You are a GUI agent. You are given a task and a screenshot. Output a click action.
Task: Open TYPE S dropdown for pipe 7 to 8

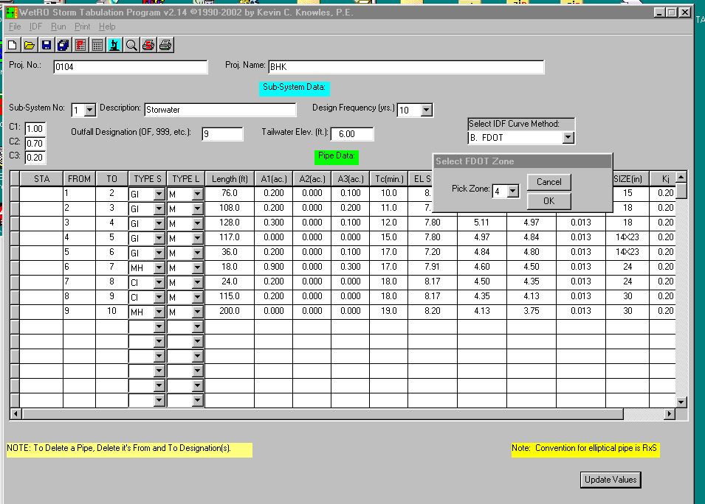pyautogui.click(x=159, y=283)
